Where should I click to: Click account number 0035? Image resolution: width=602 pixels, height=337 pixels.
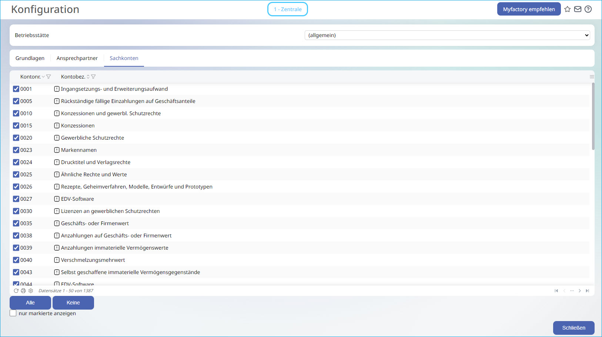click(x=26, y=223)
